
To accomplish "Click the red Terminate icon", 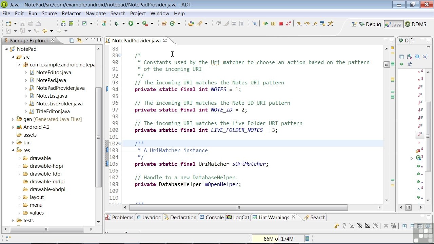I will [x=281, y=23].
